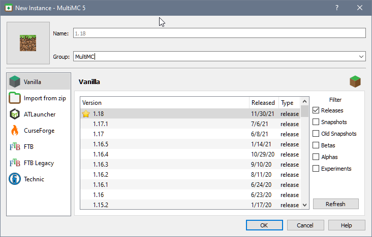Open the Group dropdown arrow
Image resolution: width=372 pixels, height=237 pixels.
point(361,57)
